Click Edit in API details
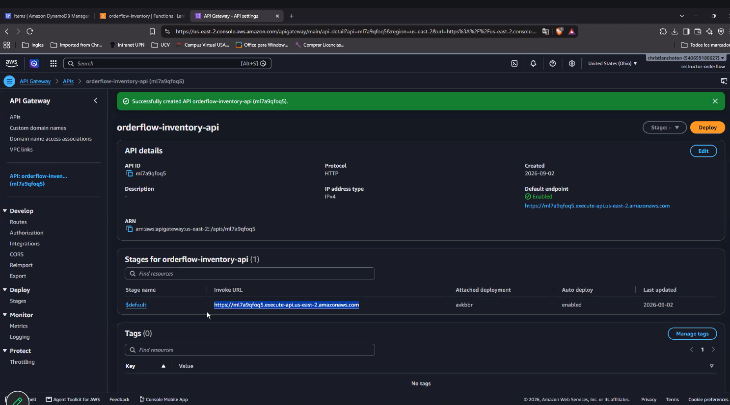Screen dimensions: 730x405 click(703, 151)
